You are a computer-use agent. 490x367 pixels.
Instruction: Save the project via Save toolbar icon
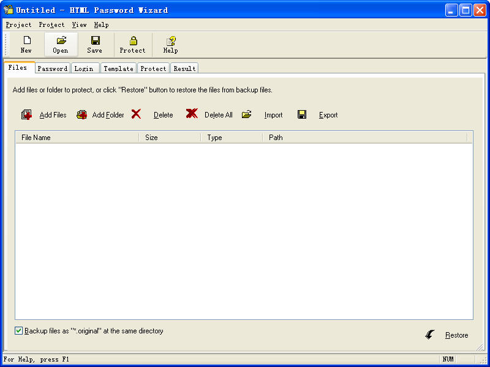[96, 40]
